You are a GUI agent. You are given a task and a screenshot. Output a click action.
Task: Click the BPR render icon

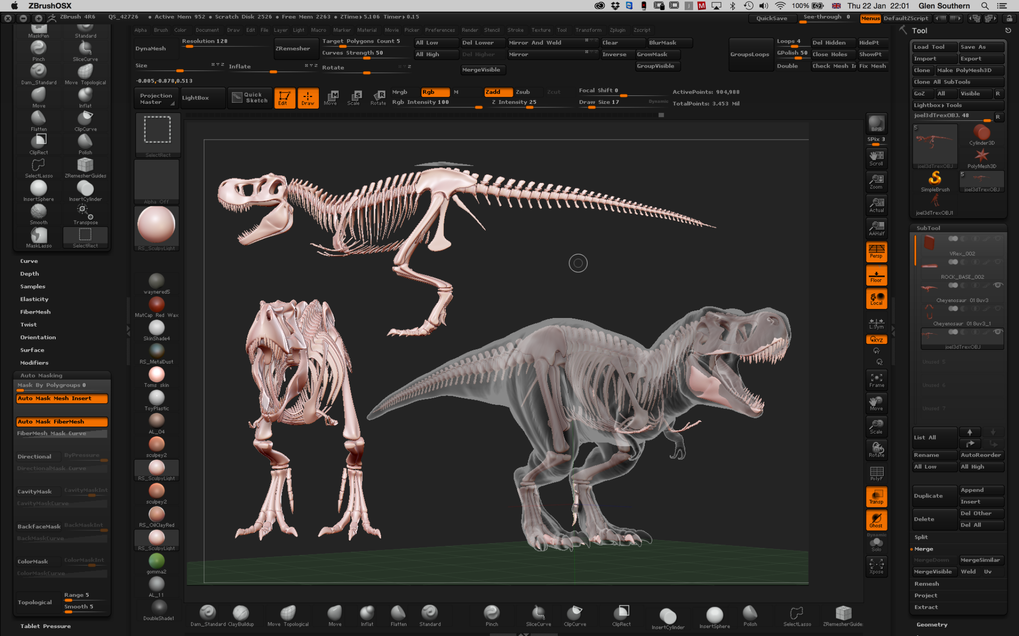point(876,123)
